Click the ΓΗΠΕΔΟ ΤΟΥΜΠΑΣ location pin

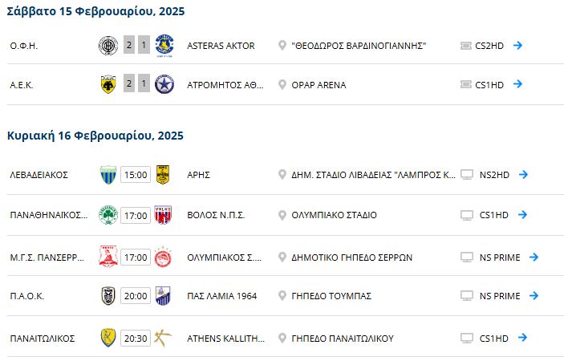282,295
